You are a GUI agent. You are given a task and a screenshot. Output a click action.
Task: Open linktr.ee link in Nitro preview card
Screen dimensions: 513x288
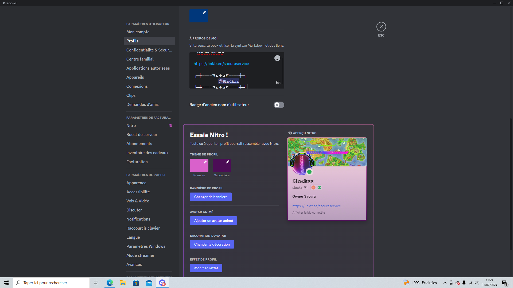(x=318, y=206)
